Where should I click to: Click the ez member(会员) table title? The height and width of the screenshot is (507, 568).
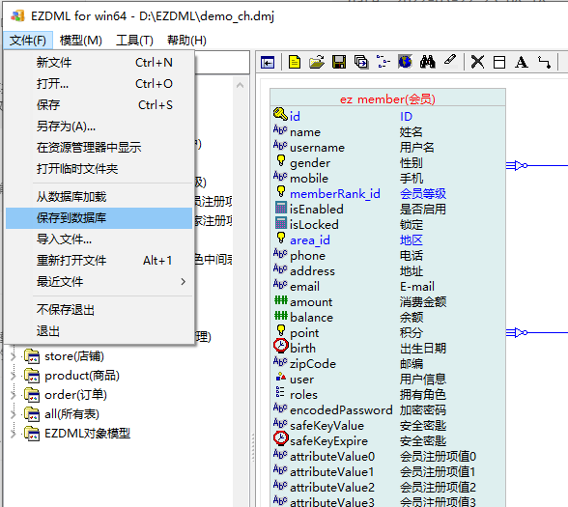pyautogui.click(x=387, y=99)
